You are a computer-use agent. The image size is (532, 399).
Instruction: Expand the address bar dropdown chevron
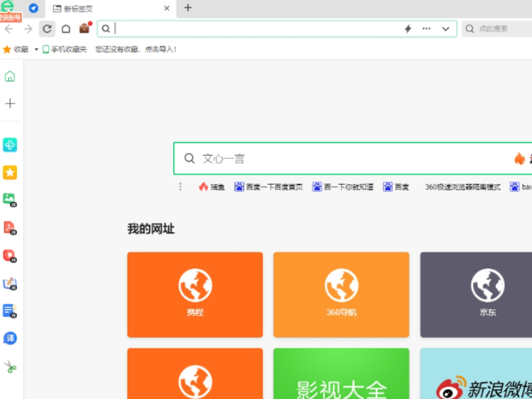point(445,29)
